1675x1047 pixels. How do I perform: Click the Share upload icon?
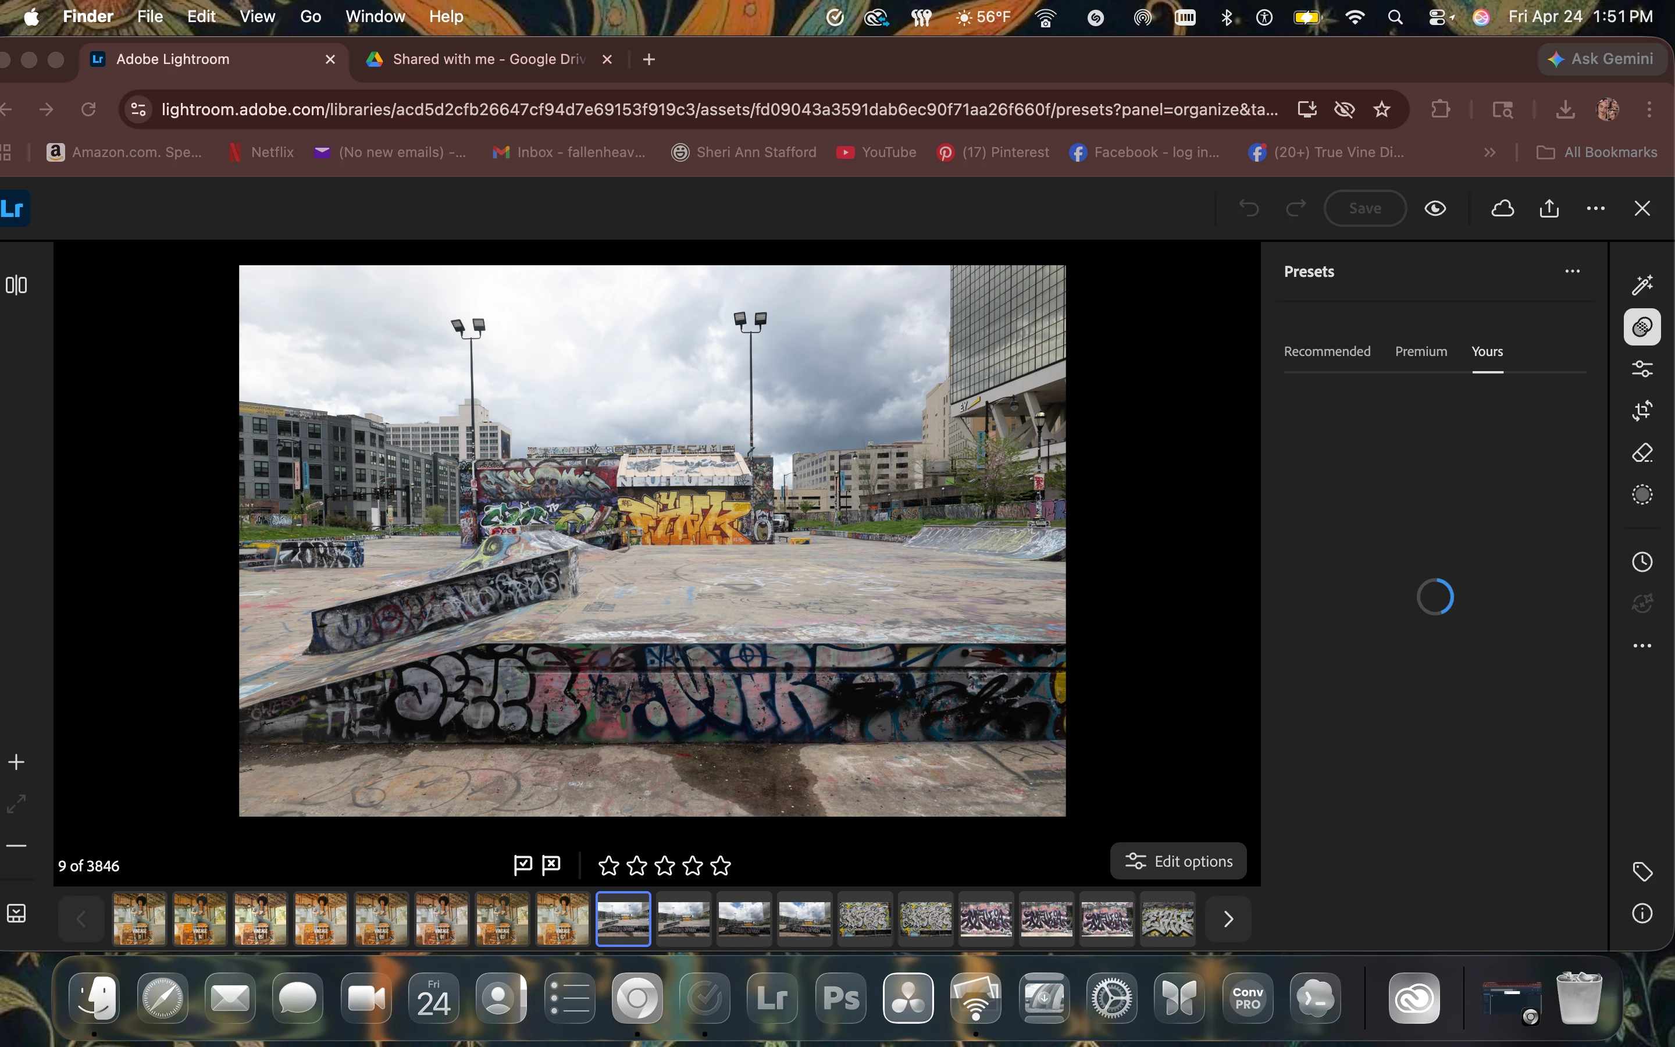1549,208
